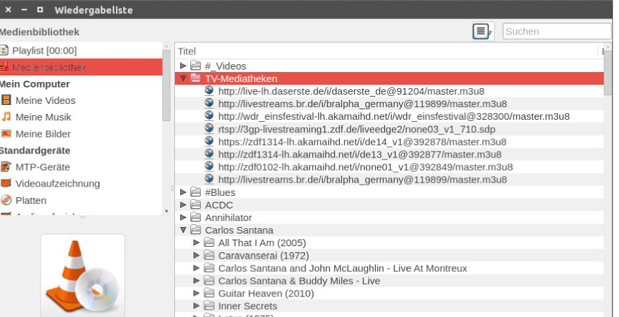Click the ACDC folder icon
Viewport: 619px width, 317px height.
[196, 204]
